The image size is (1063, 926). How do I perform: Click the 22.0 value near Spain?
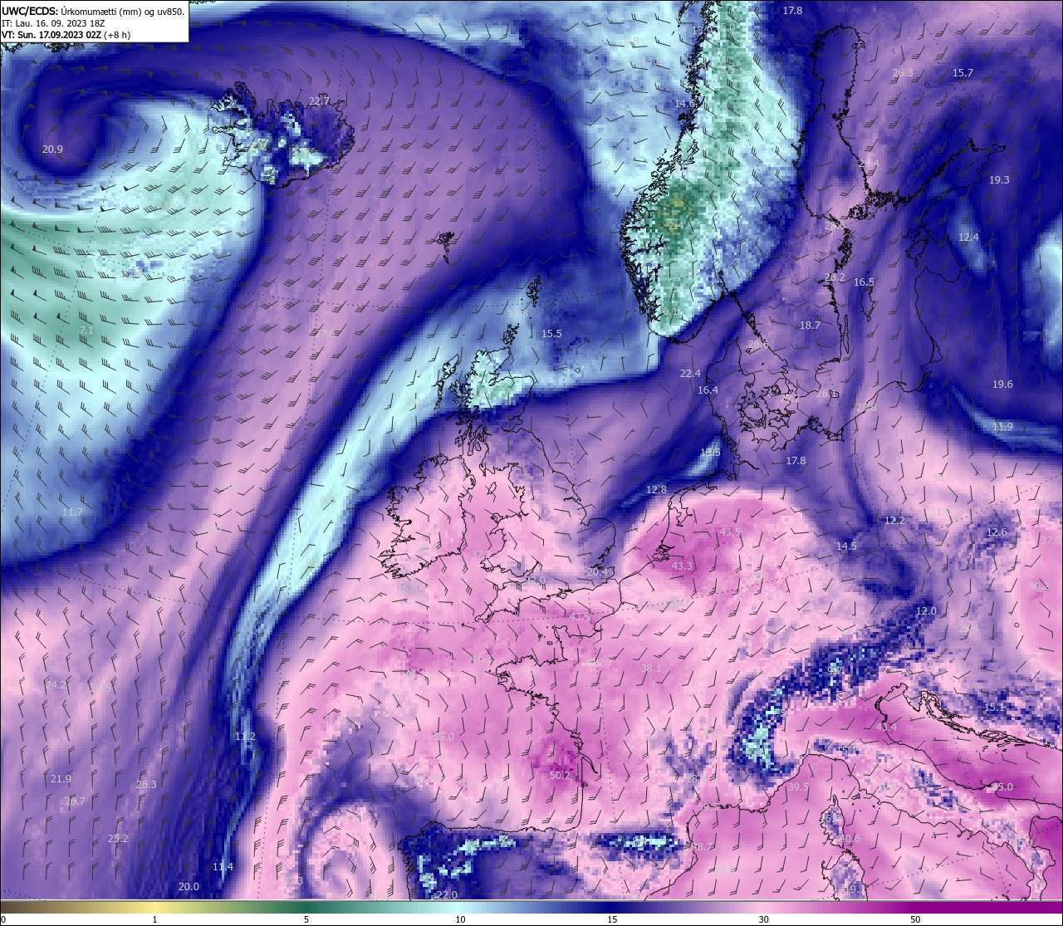447,894
